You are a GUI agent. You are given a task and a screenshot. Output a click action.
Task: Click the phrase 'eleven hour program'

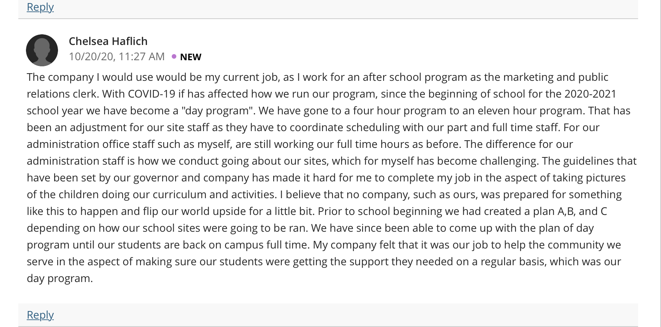531,111
